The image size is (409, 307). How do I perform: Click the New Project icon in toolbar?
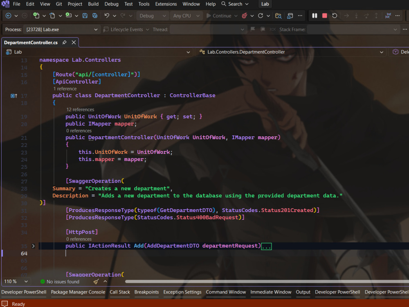tap(36, 16)
